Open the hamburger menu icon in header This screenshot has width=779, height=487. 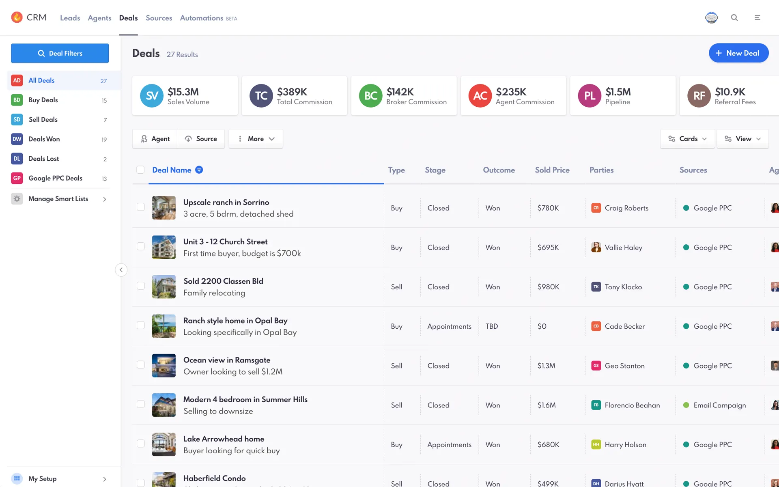[757, 17]
